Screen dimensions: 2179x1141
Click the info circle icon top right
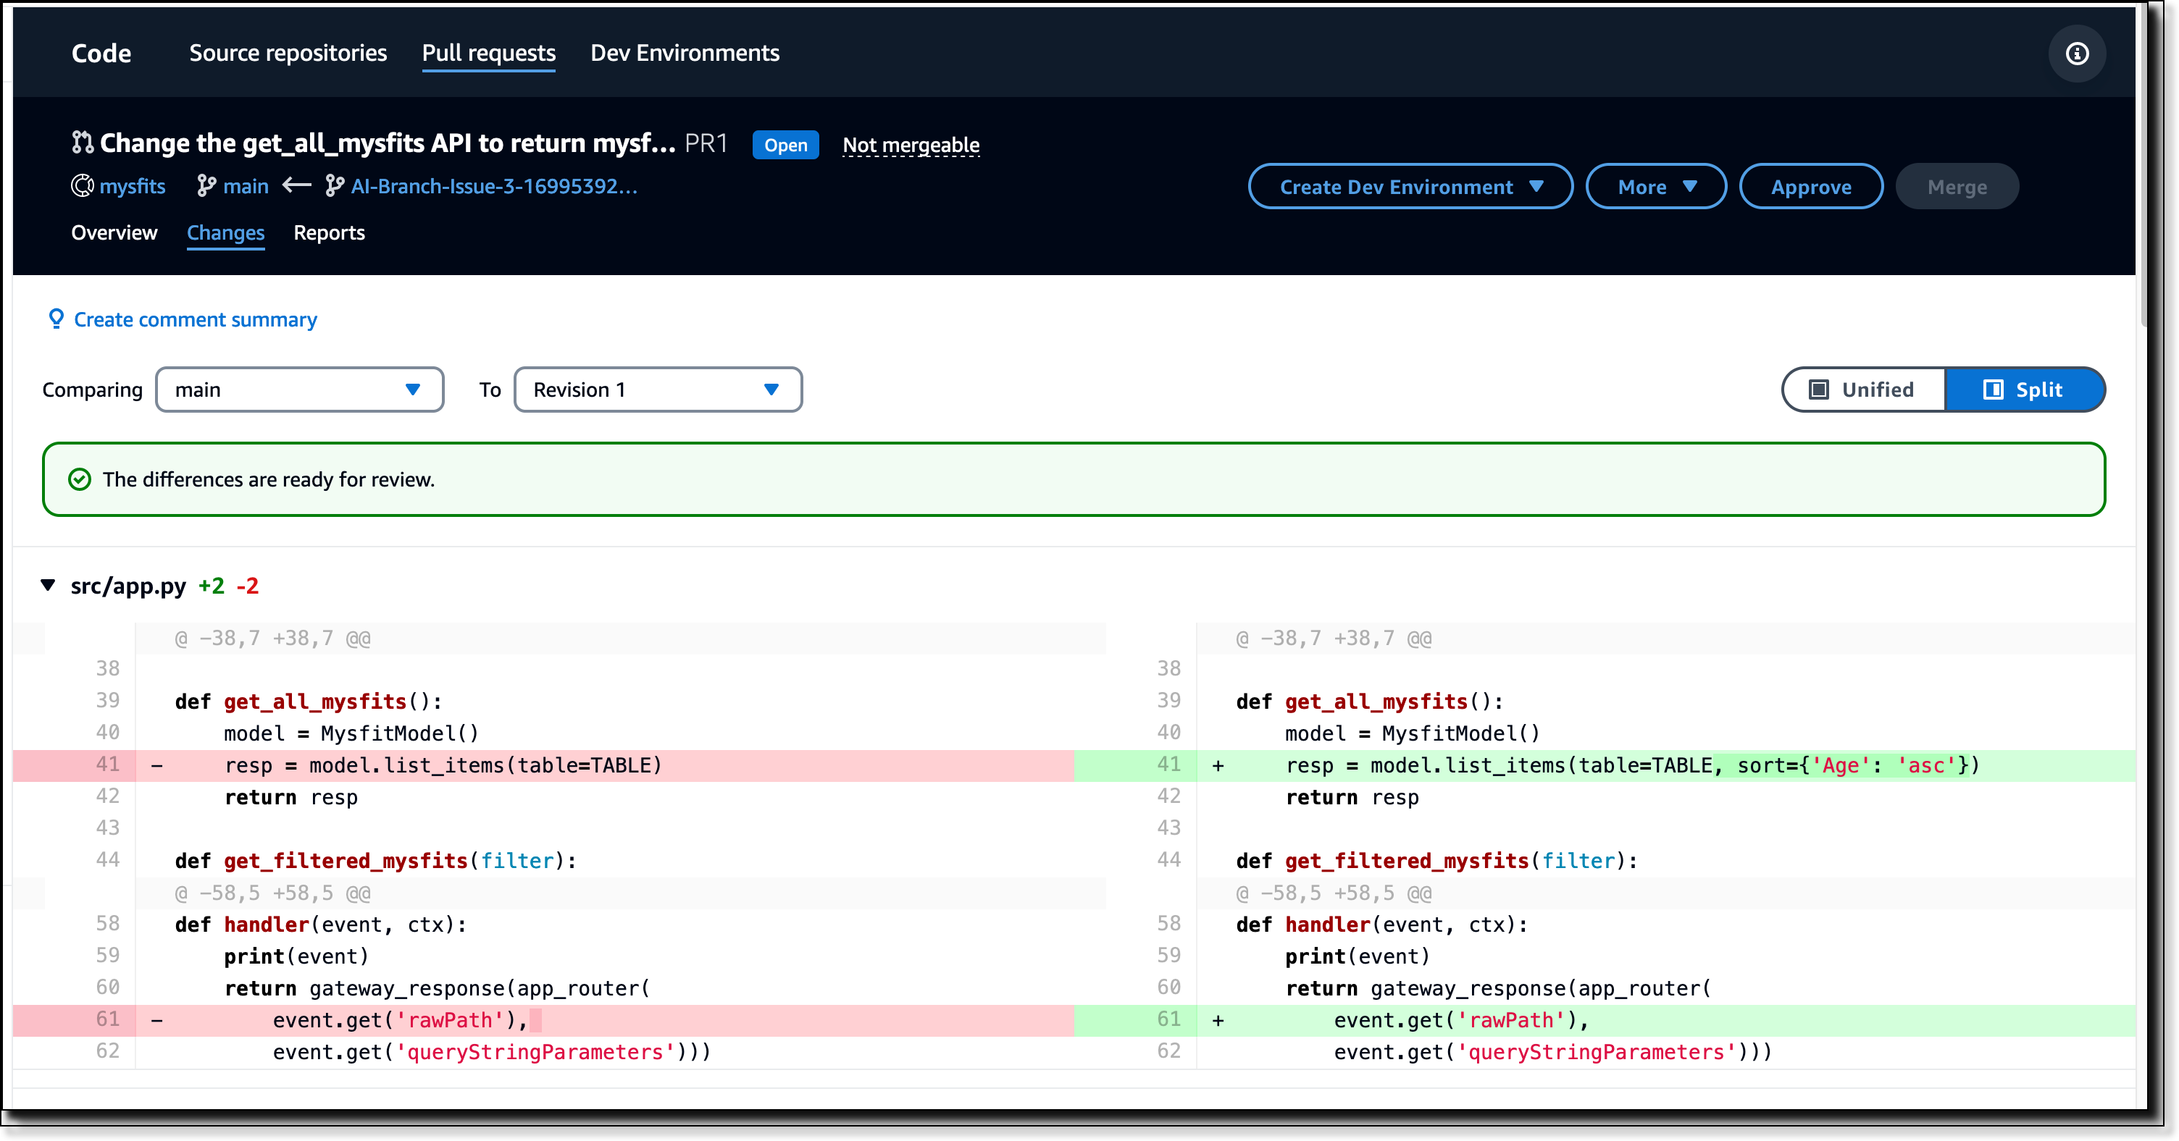pos(2077,54)
